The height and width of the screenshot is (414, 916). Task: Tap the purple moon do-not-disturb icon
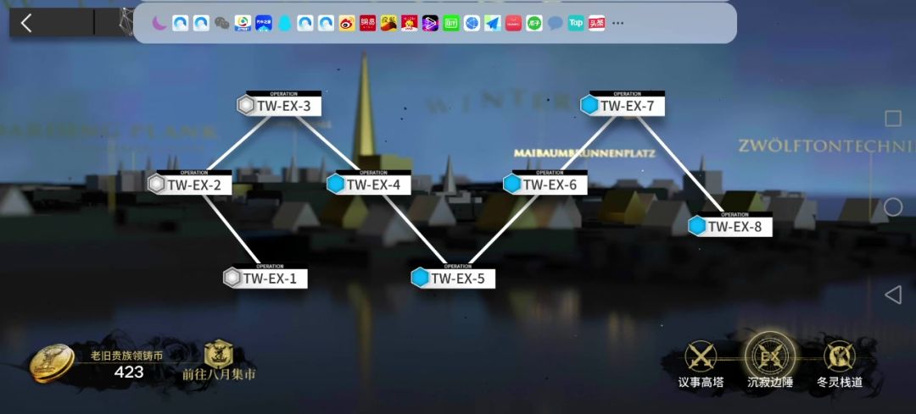coord(159,24)
